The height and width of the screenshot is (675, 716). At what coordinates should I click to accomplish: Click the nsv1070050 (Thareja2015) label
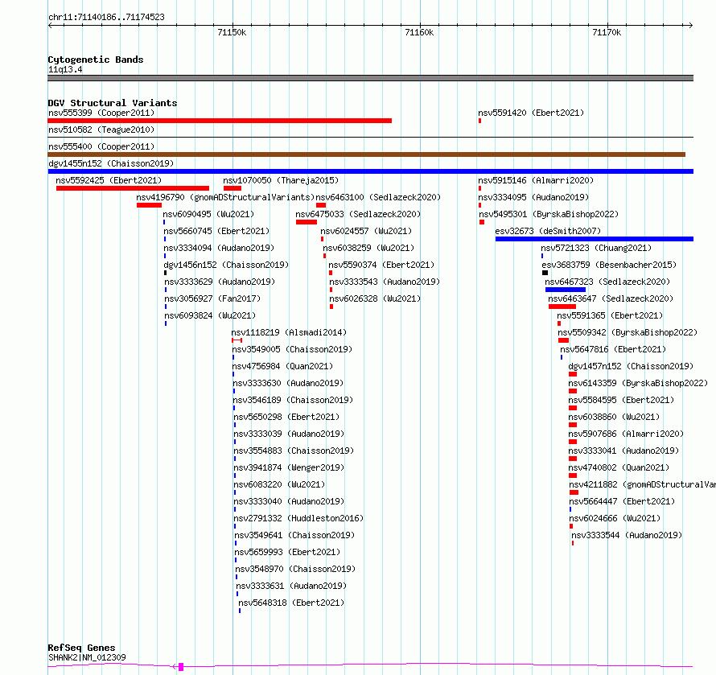[x=281, y=180]
